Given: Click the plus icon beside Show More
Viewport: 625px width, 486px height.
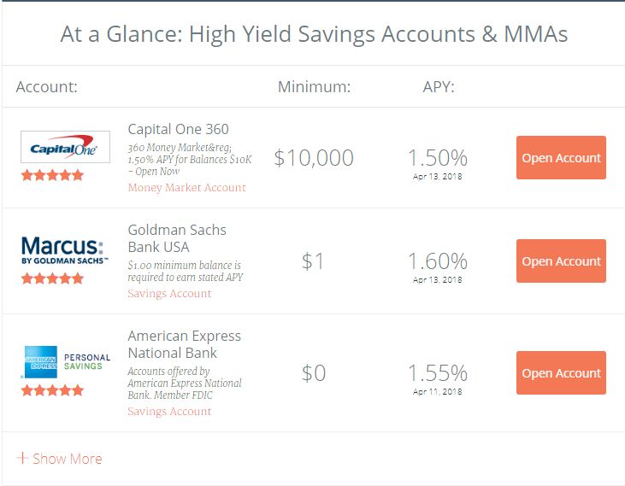Looking at the screenshot, I should (22, 458).
